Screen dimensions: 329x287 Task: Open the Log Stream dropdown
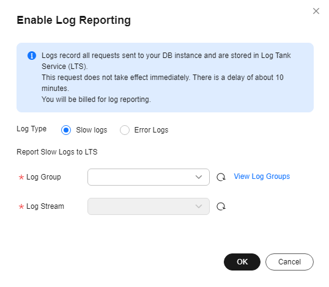point(149,206)
